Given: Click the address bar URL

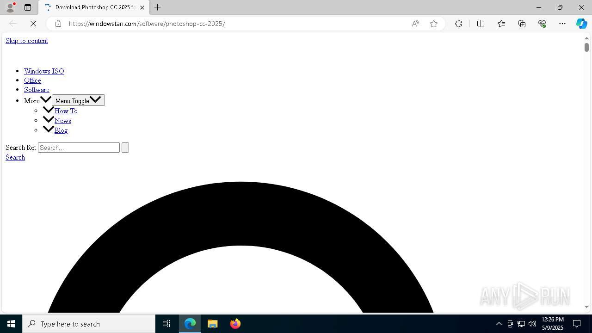Looking at the screenshot, I should (x=147, y=24).
